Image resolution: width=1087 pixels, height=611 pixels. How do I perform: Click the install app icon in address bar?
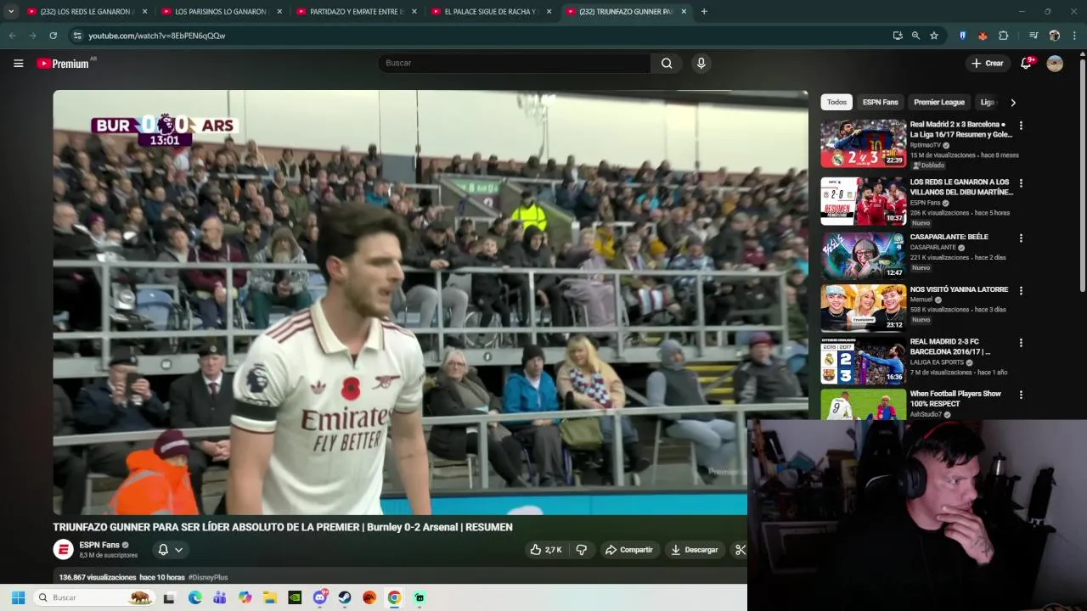click(x=898, y=36)
